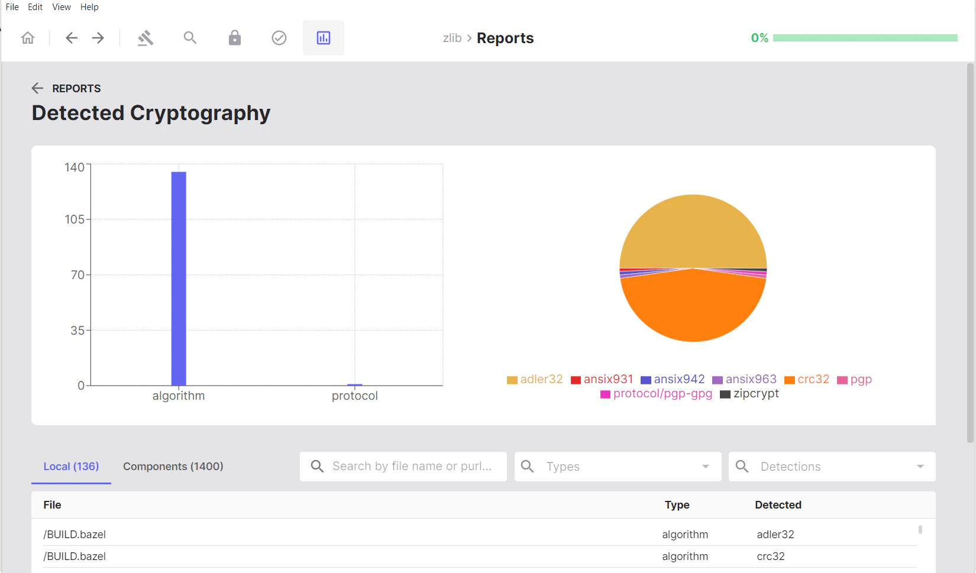Open the View menu

62,7
